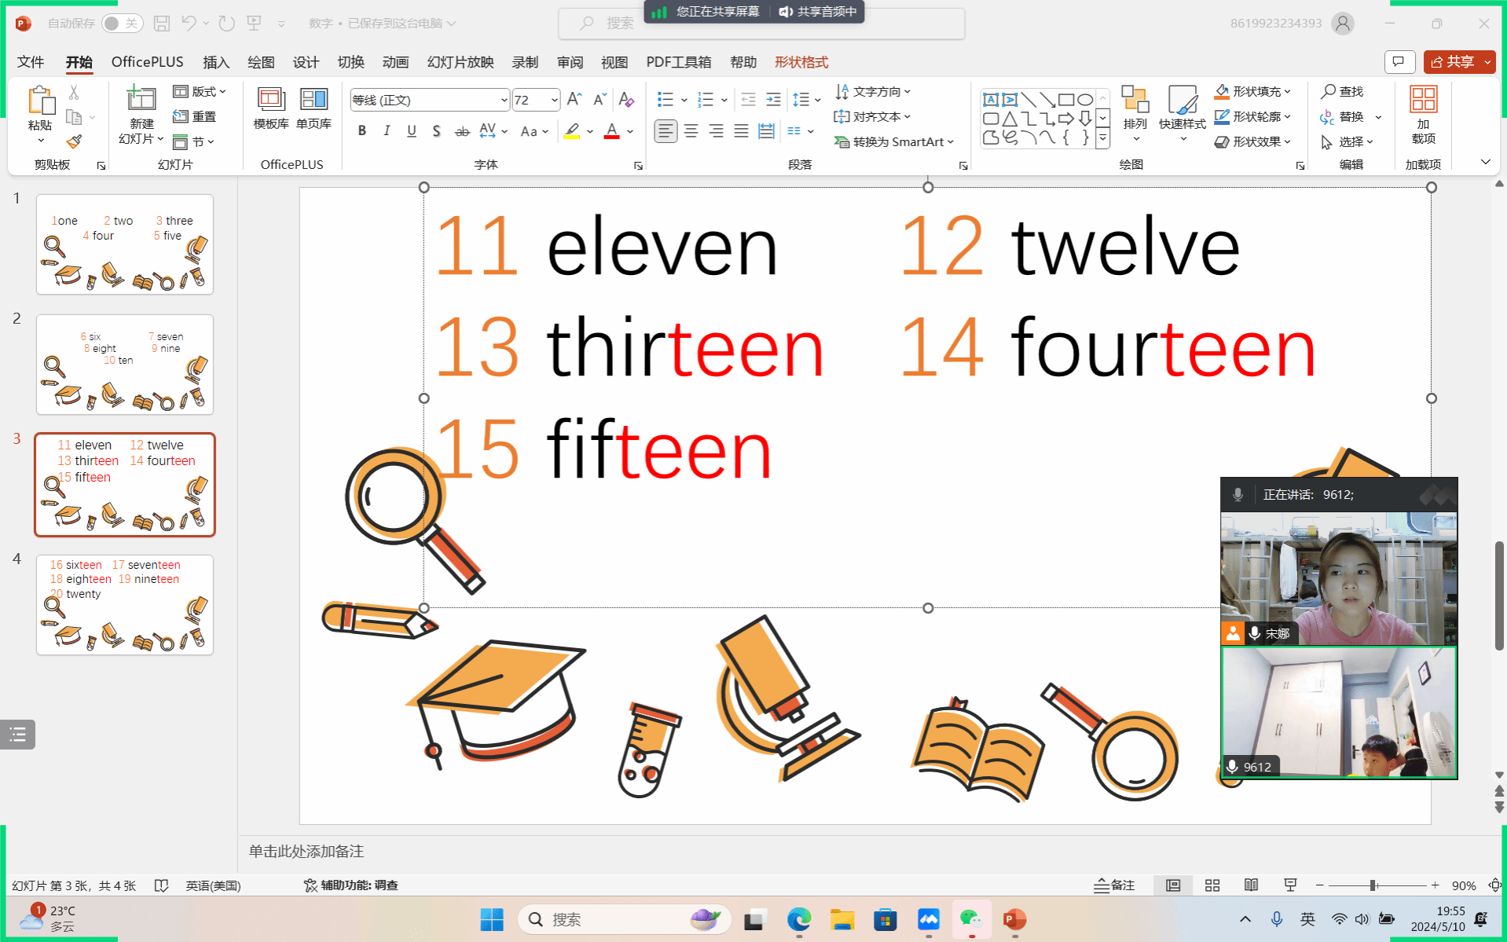Switch to the Shape Format tab
Image resolution: width=1507 pixels, height=942 pixels.
[801, 62]
